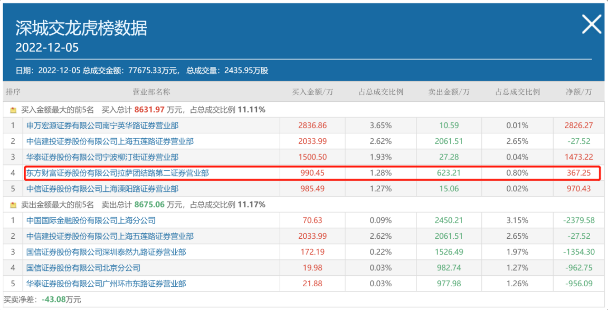Select the buy total 8631.97
The height and width of the screenshot is (310, 608).
150,110
